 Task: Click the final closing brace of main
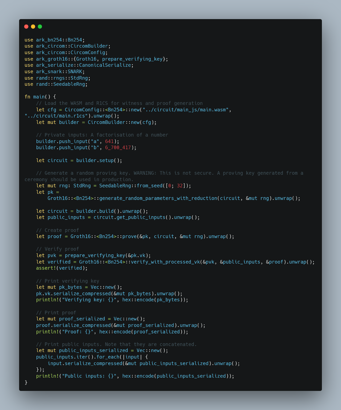tap(26, 383)
